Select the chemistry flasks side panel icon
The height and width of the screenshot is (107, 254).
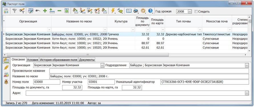click(6, 75)
